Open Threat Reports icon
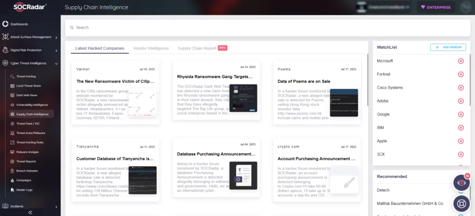Viewport: 475px width, 216px height. [x=13, y=161]
